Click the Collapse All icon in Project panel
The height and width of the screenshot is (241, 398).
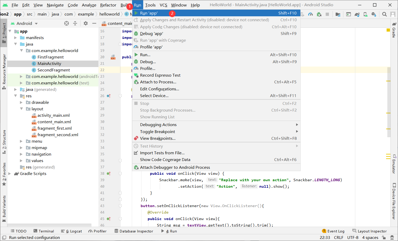75,23
